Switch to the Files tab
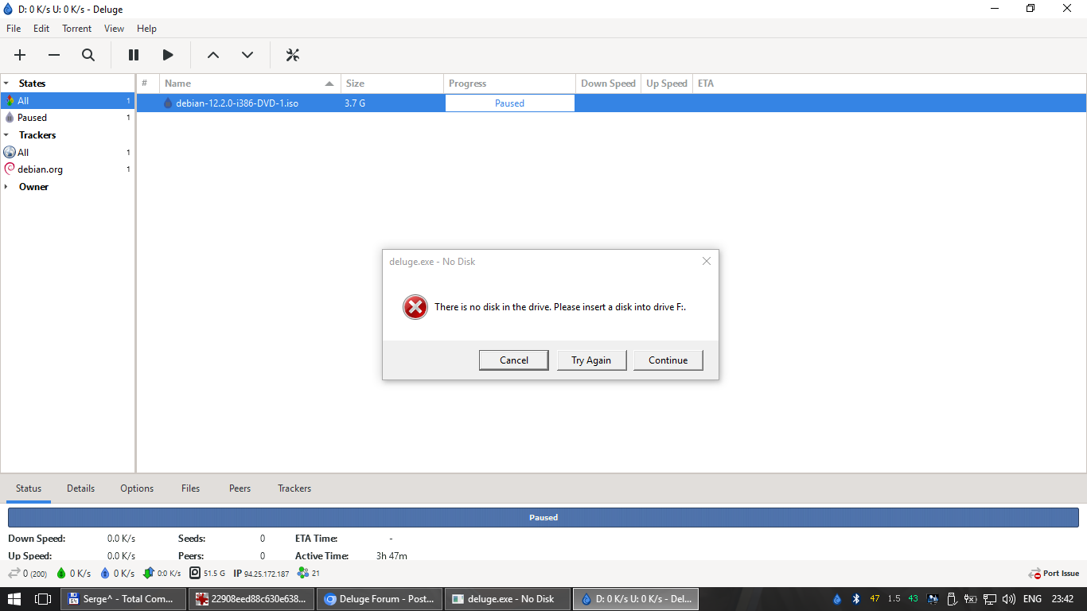 (190, 488)
